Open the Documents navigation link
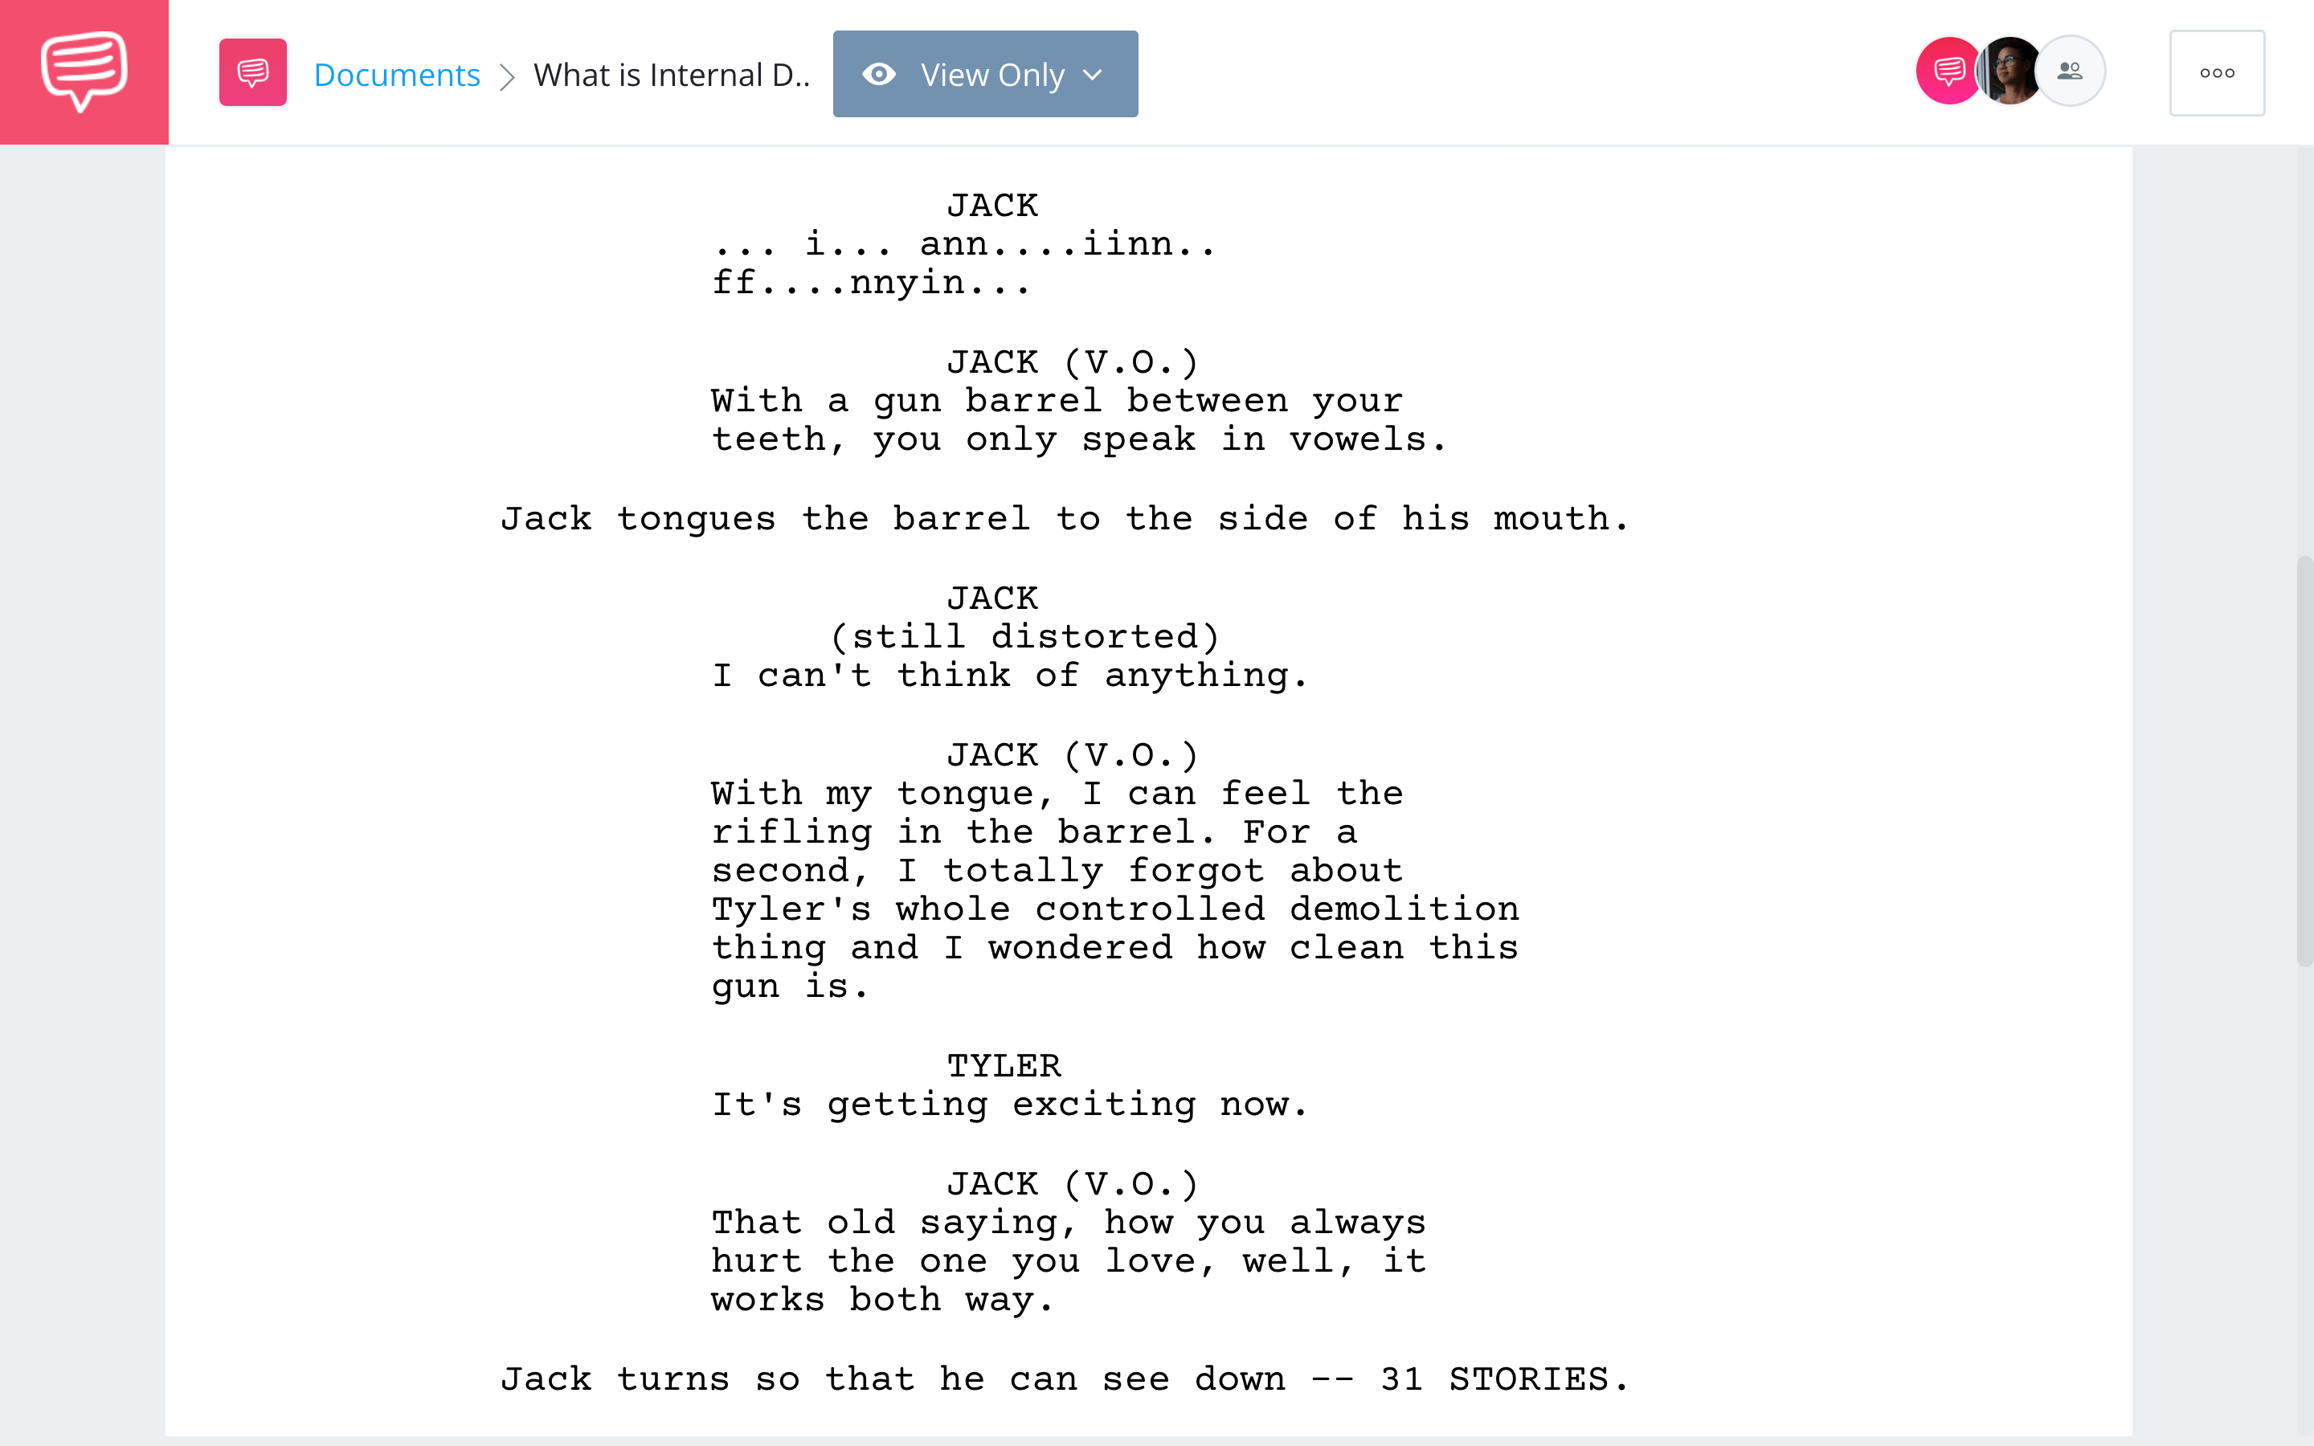This screenshot has height=1446, width=2314. pos(393,71)
